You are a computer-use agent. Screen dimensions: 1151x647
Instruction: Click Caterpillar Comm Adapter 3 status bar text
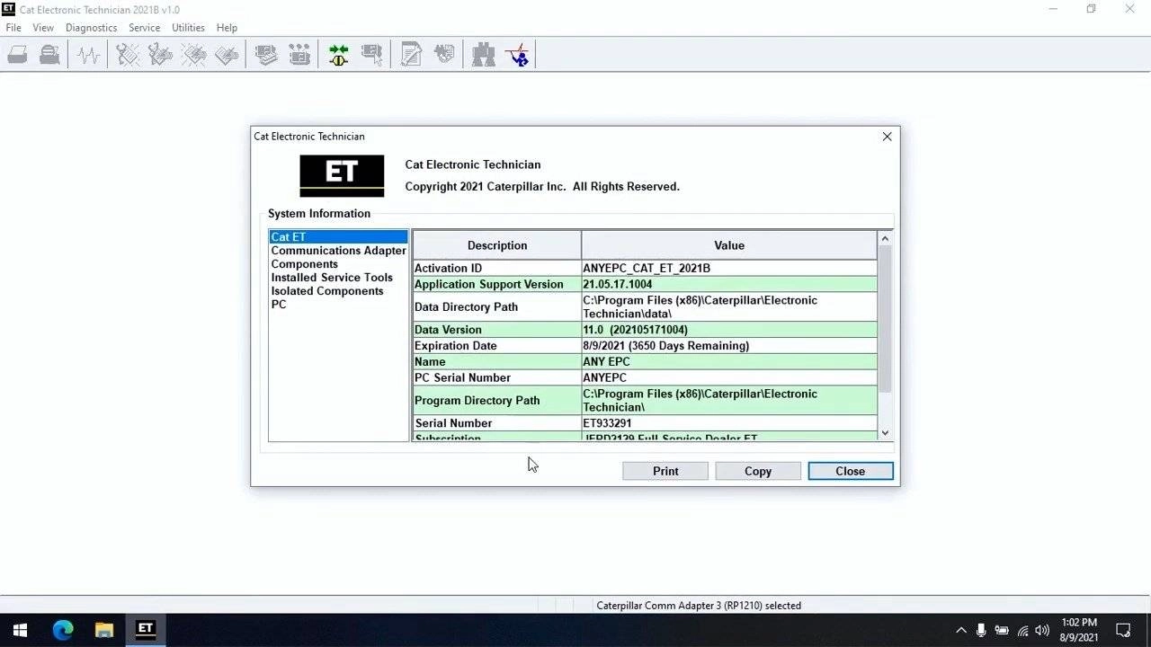(699, 606)
